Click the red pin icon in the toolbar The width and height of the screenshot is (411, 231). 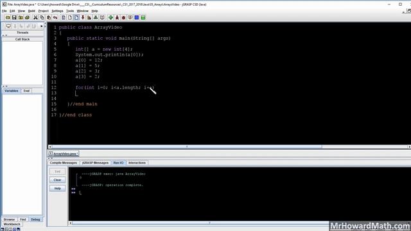pos(83,17)
